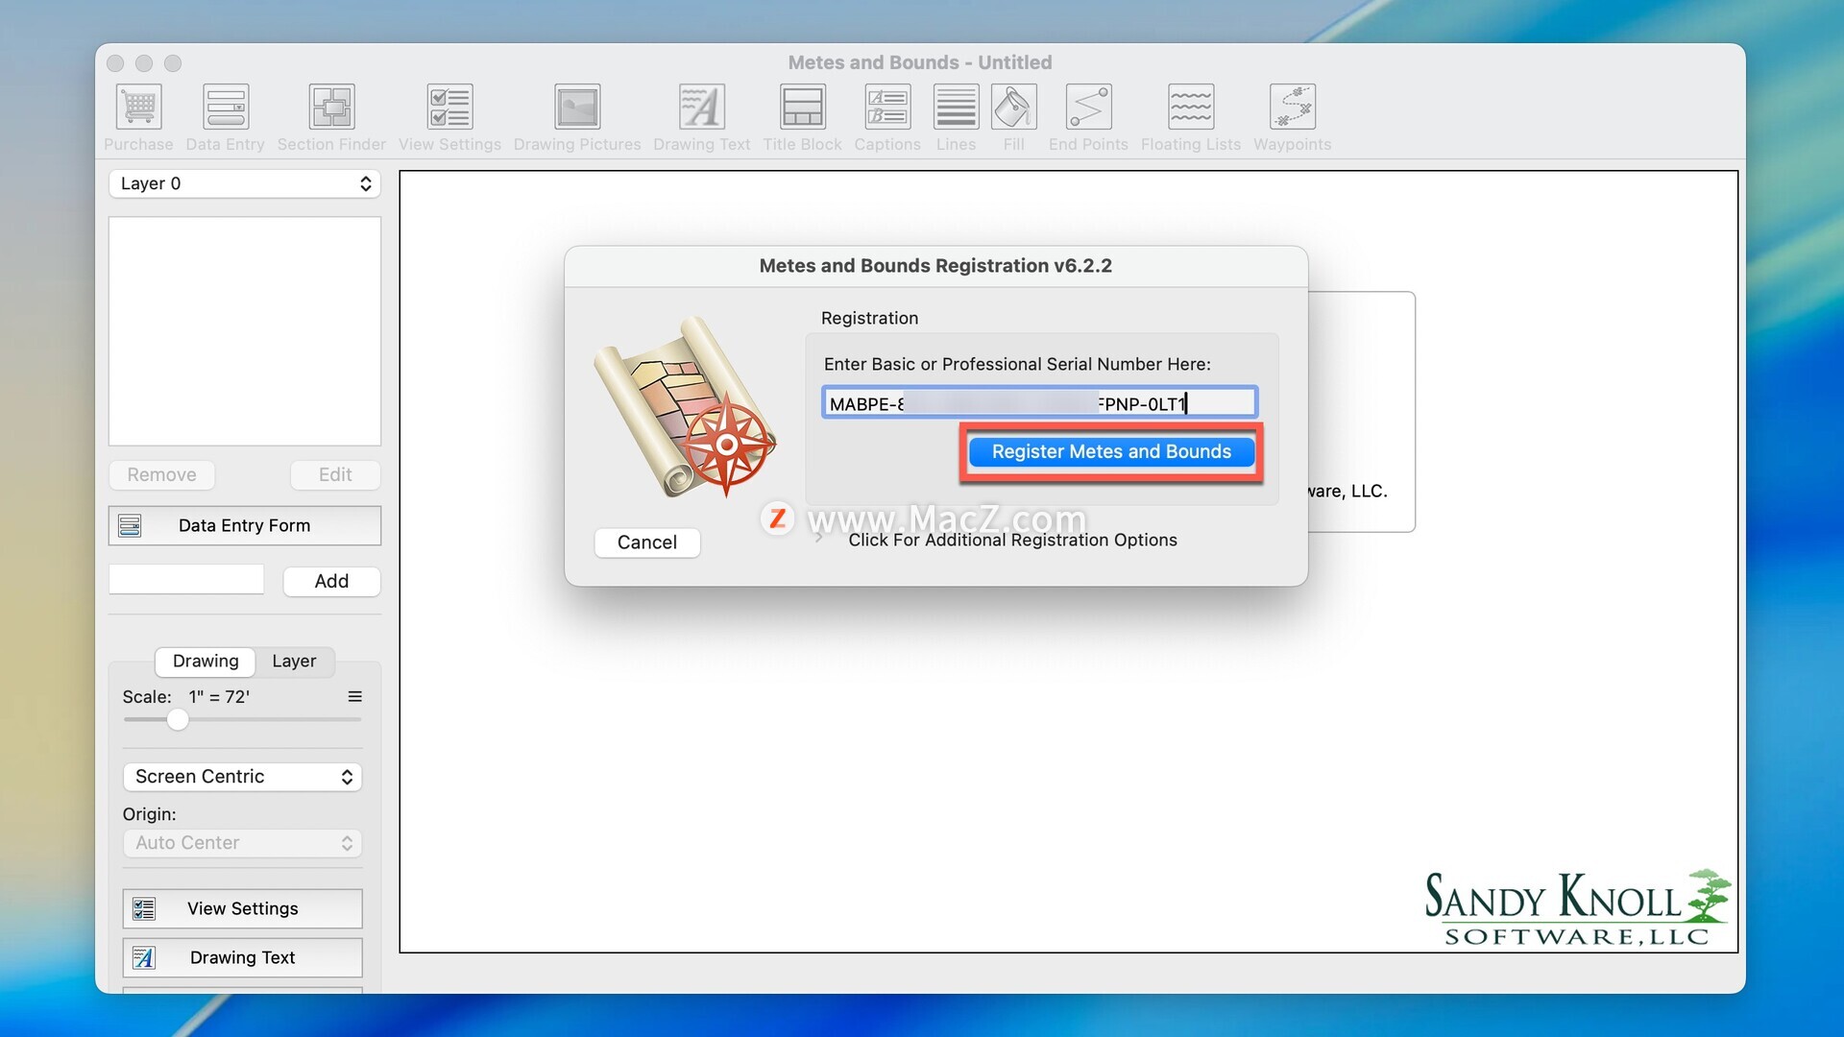
Task: Open the End Points tool
Action: coord(1088,107)
